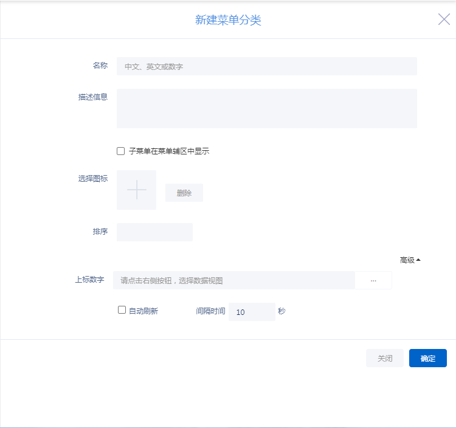Image resolution: width=456 pixels, height=428 pixels.
Task: Click the plus icon to choose a menu icon
Action: 136,190
